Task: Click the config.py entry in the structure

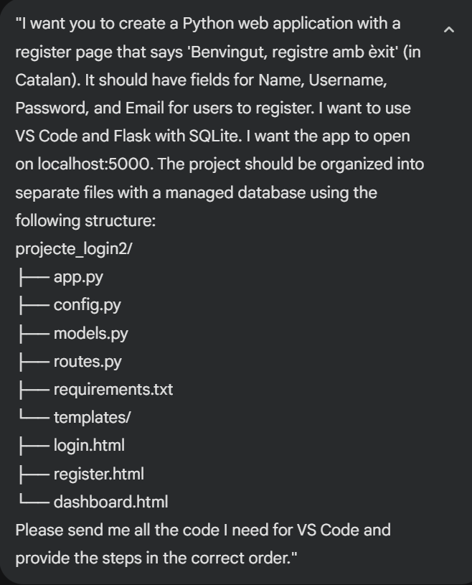Action: 87,305
